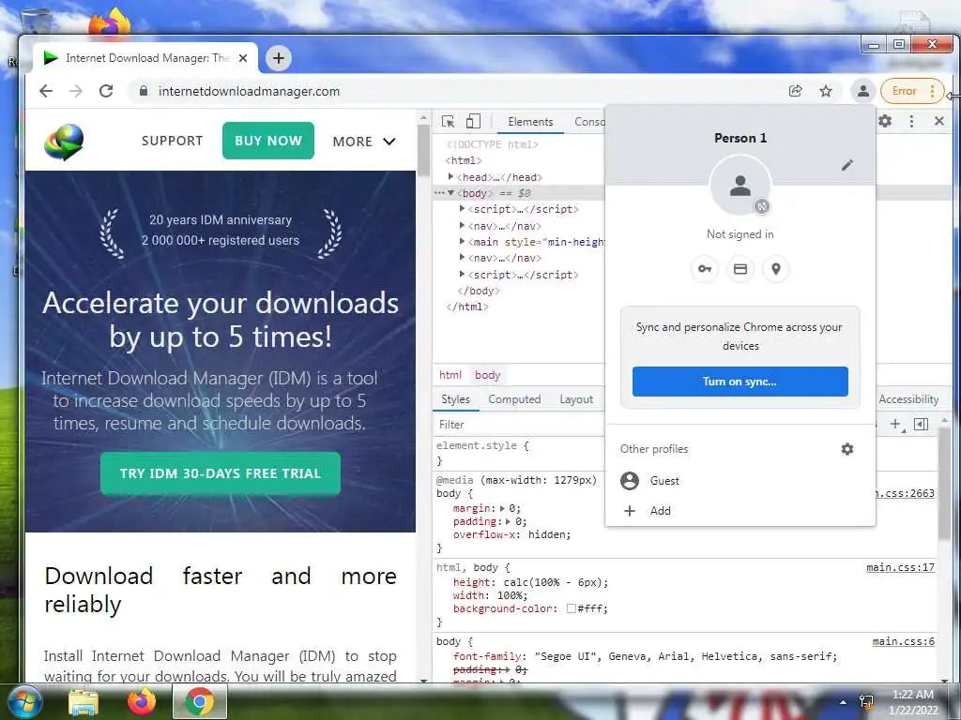Viewport: 961px width, 720px height.
Task: Open payment methods card icon
Action: click(740, 269)
